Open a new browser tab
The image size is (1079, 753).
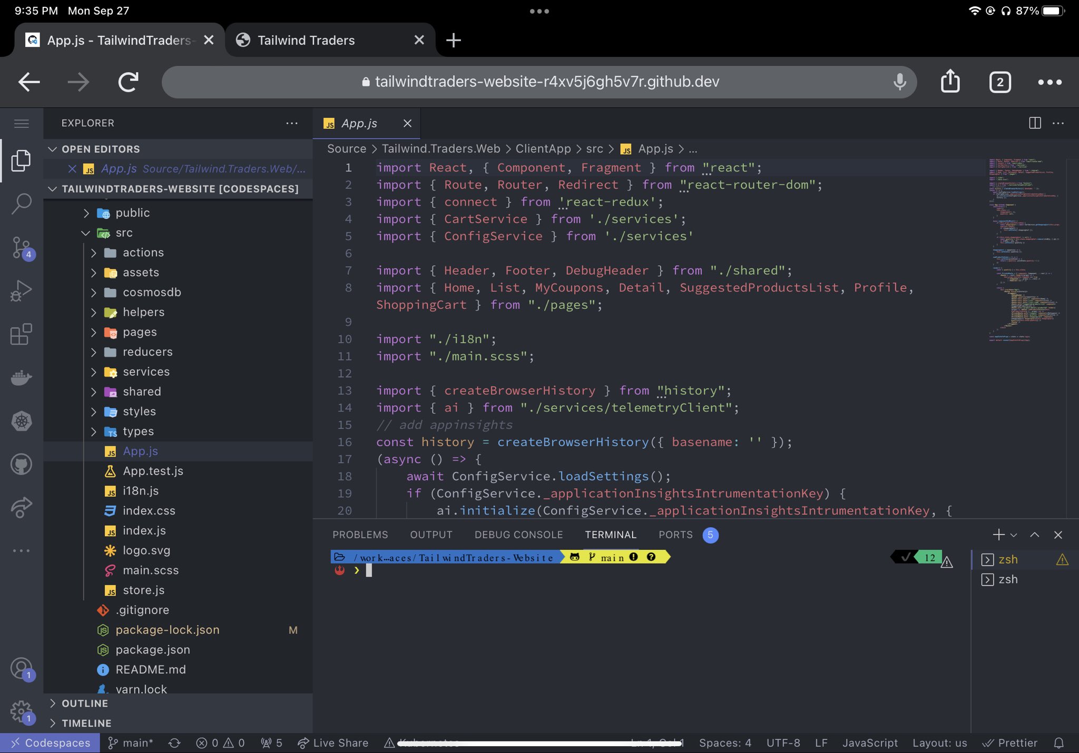coord(454,40)
